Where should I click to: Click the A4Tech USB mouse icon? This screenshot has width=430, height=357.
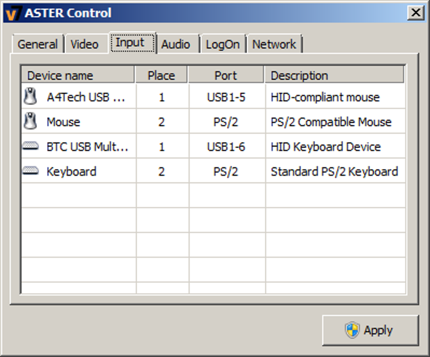point(30,96)
